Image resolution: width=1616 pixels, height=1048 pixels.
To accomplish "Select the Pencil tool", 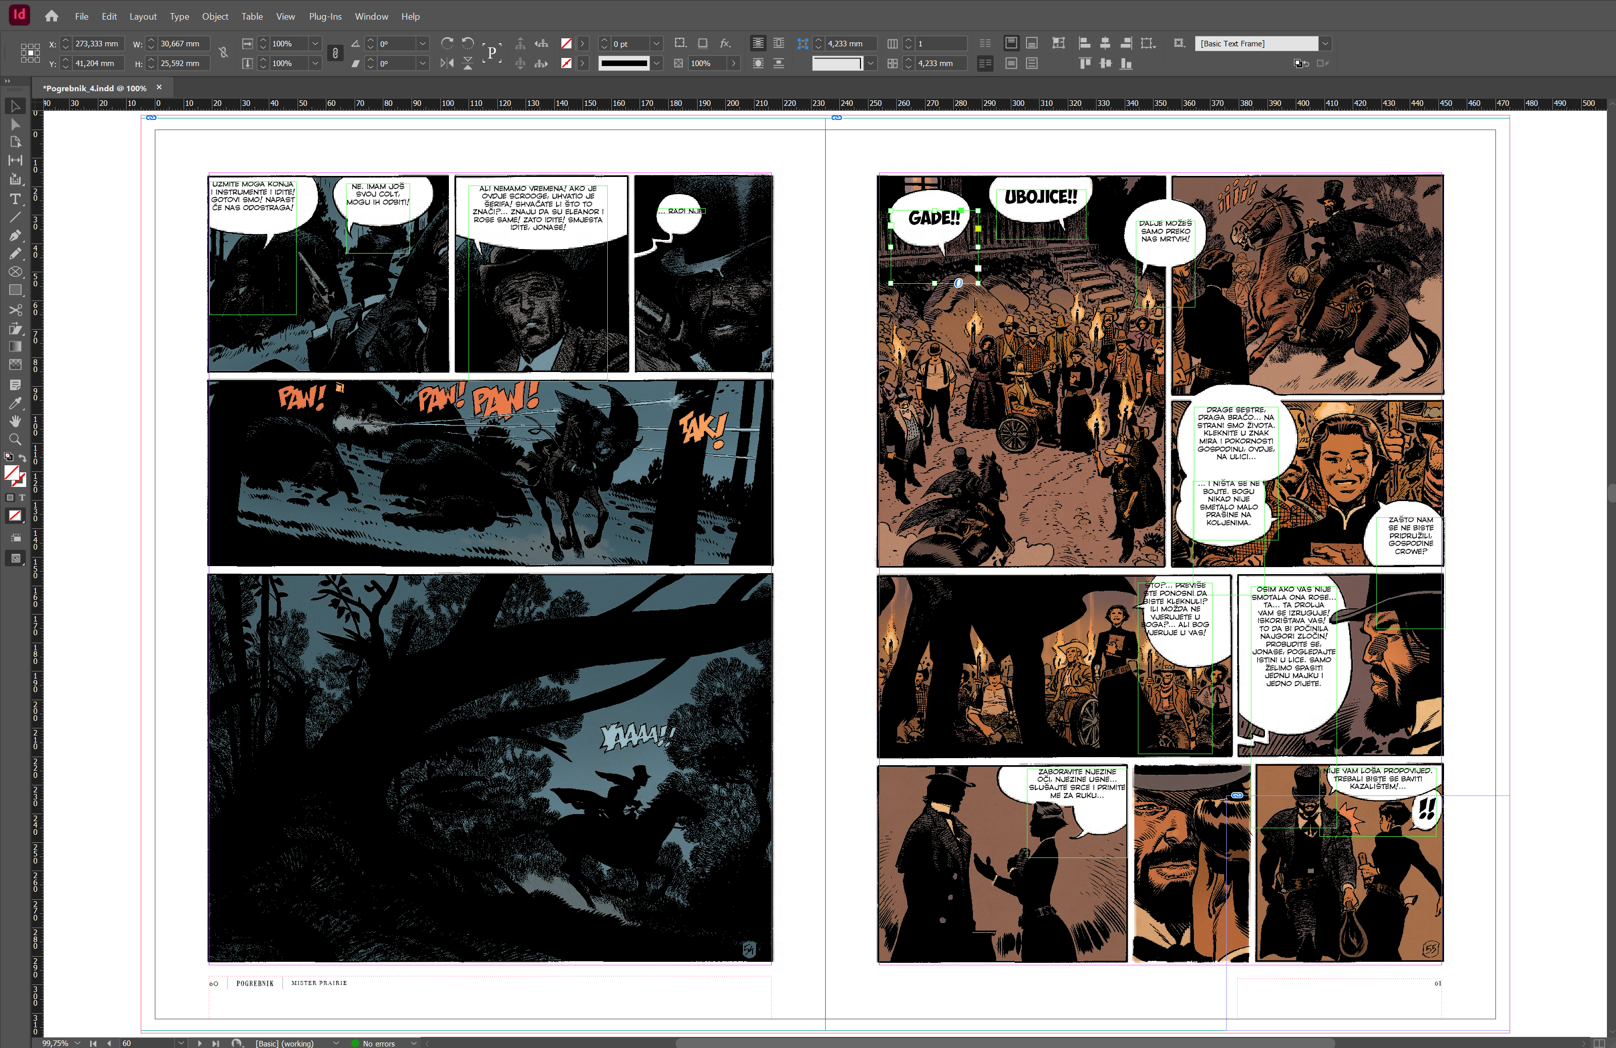I will pyautogui.click(x=15, y=254).
